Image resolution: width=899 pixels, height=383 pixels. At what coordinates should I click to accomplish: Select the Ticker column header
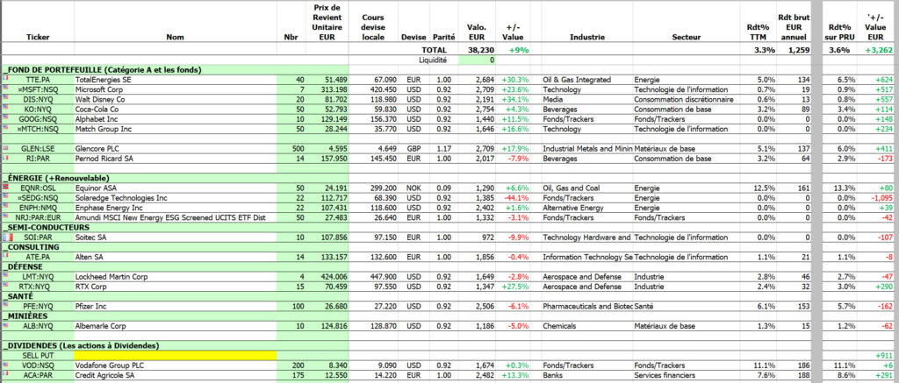38,37
